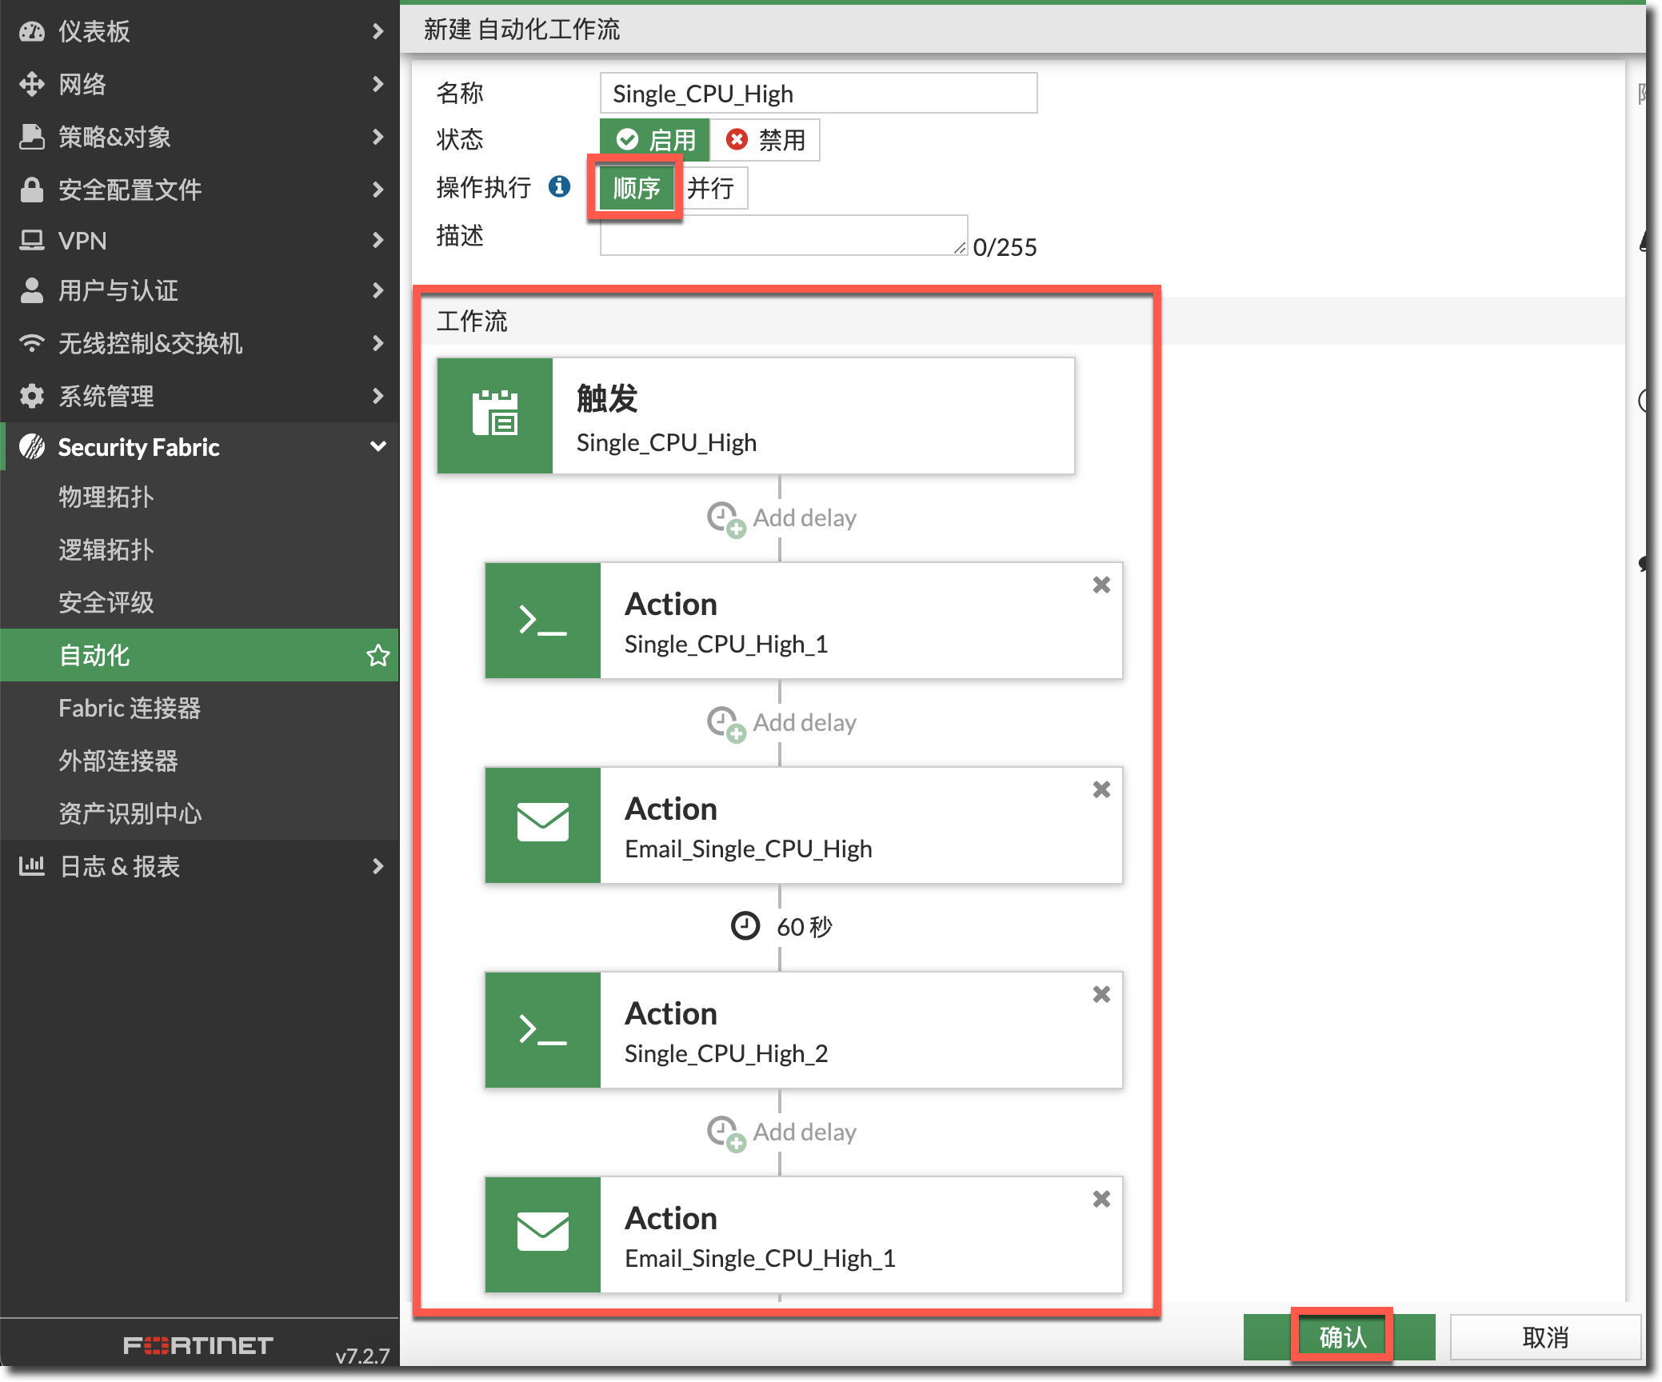This screenshot has height=1382, width=1662.
Task: Click the 60 秒 delay clock
Action: tap(746, 926)
